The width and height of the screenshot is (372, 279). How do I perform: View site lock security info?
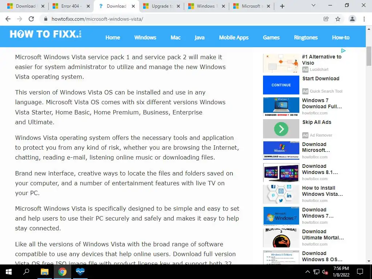(x=46, y=19)
